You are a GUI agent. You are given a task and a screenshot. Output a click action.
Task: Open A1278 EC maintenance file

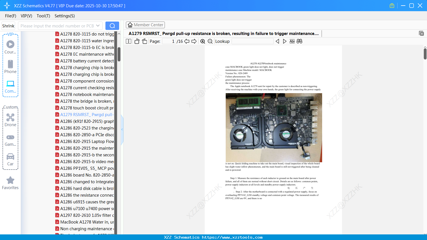point(85,54)
